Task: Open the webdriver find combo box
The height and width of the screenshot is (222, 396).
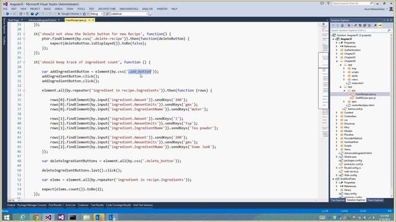Action: (x=129, y=14)
